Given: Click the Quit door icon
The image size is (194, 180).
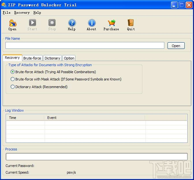Looking at the screenshot, I should 131,23.
